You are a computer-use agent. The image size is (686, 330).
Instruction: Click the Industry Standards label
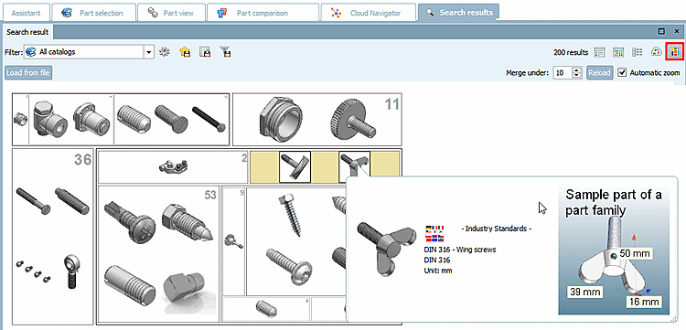click(x=497, y=229)
